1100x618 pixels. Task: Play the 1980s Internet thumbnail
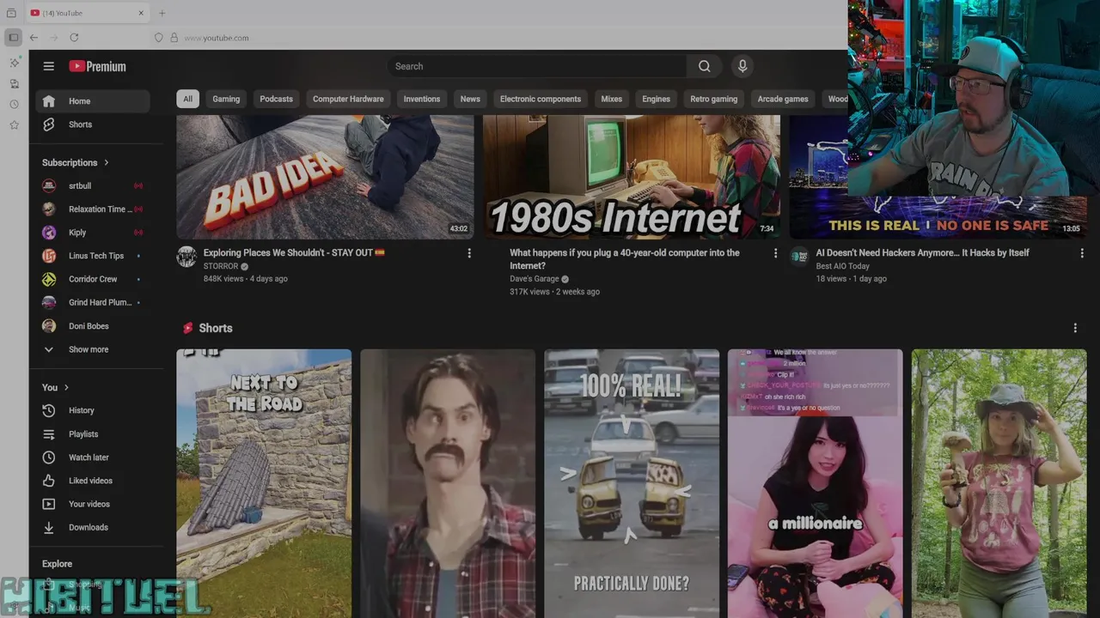click(x=632, y=177)
